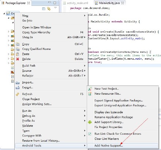161x150 pixels.
Task: Click the Copy icon in context menu
Action: tap(18, 44)
